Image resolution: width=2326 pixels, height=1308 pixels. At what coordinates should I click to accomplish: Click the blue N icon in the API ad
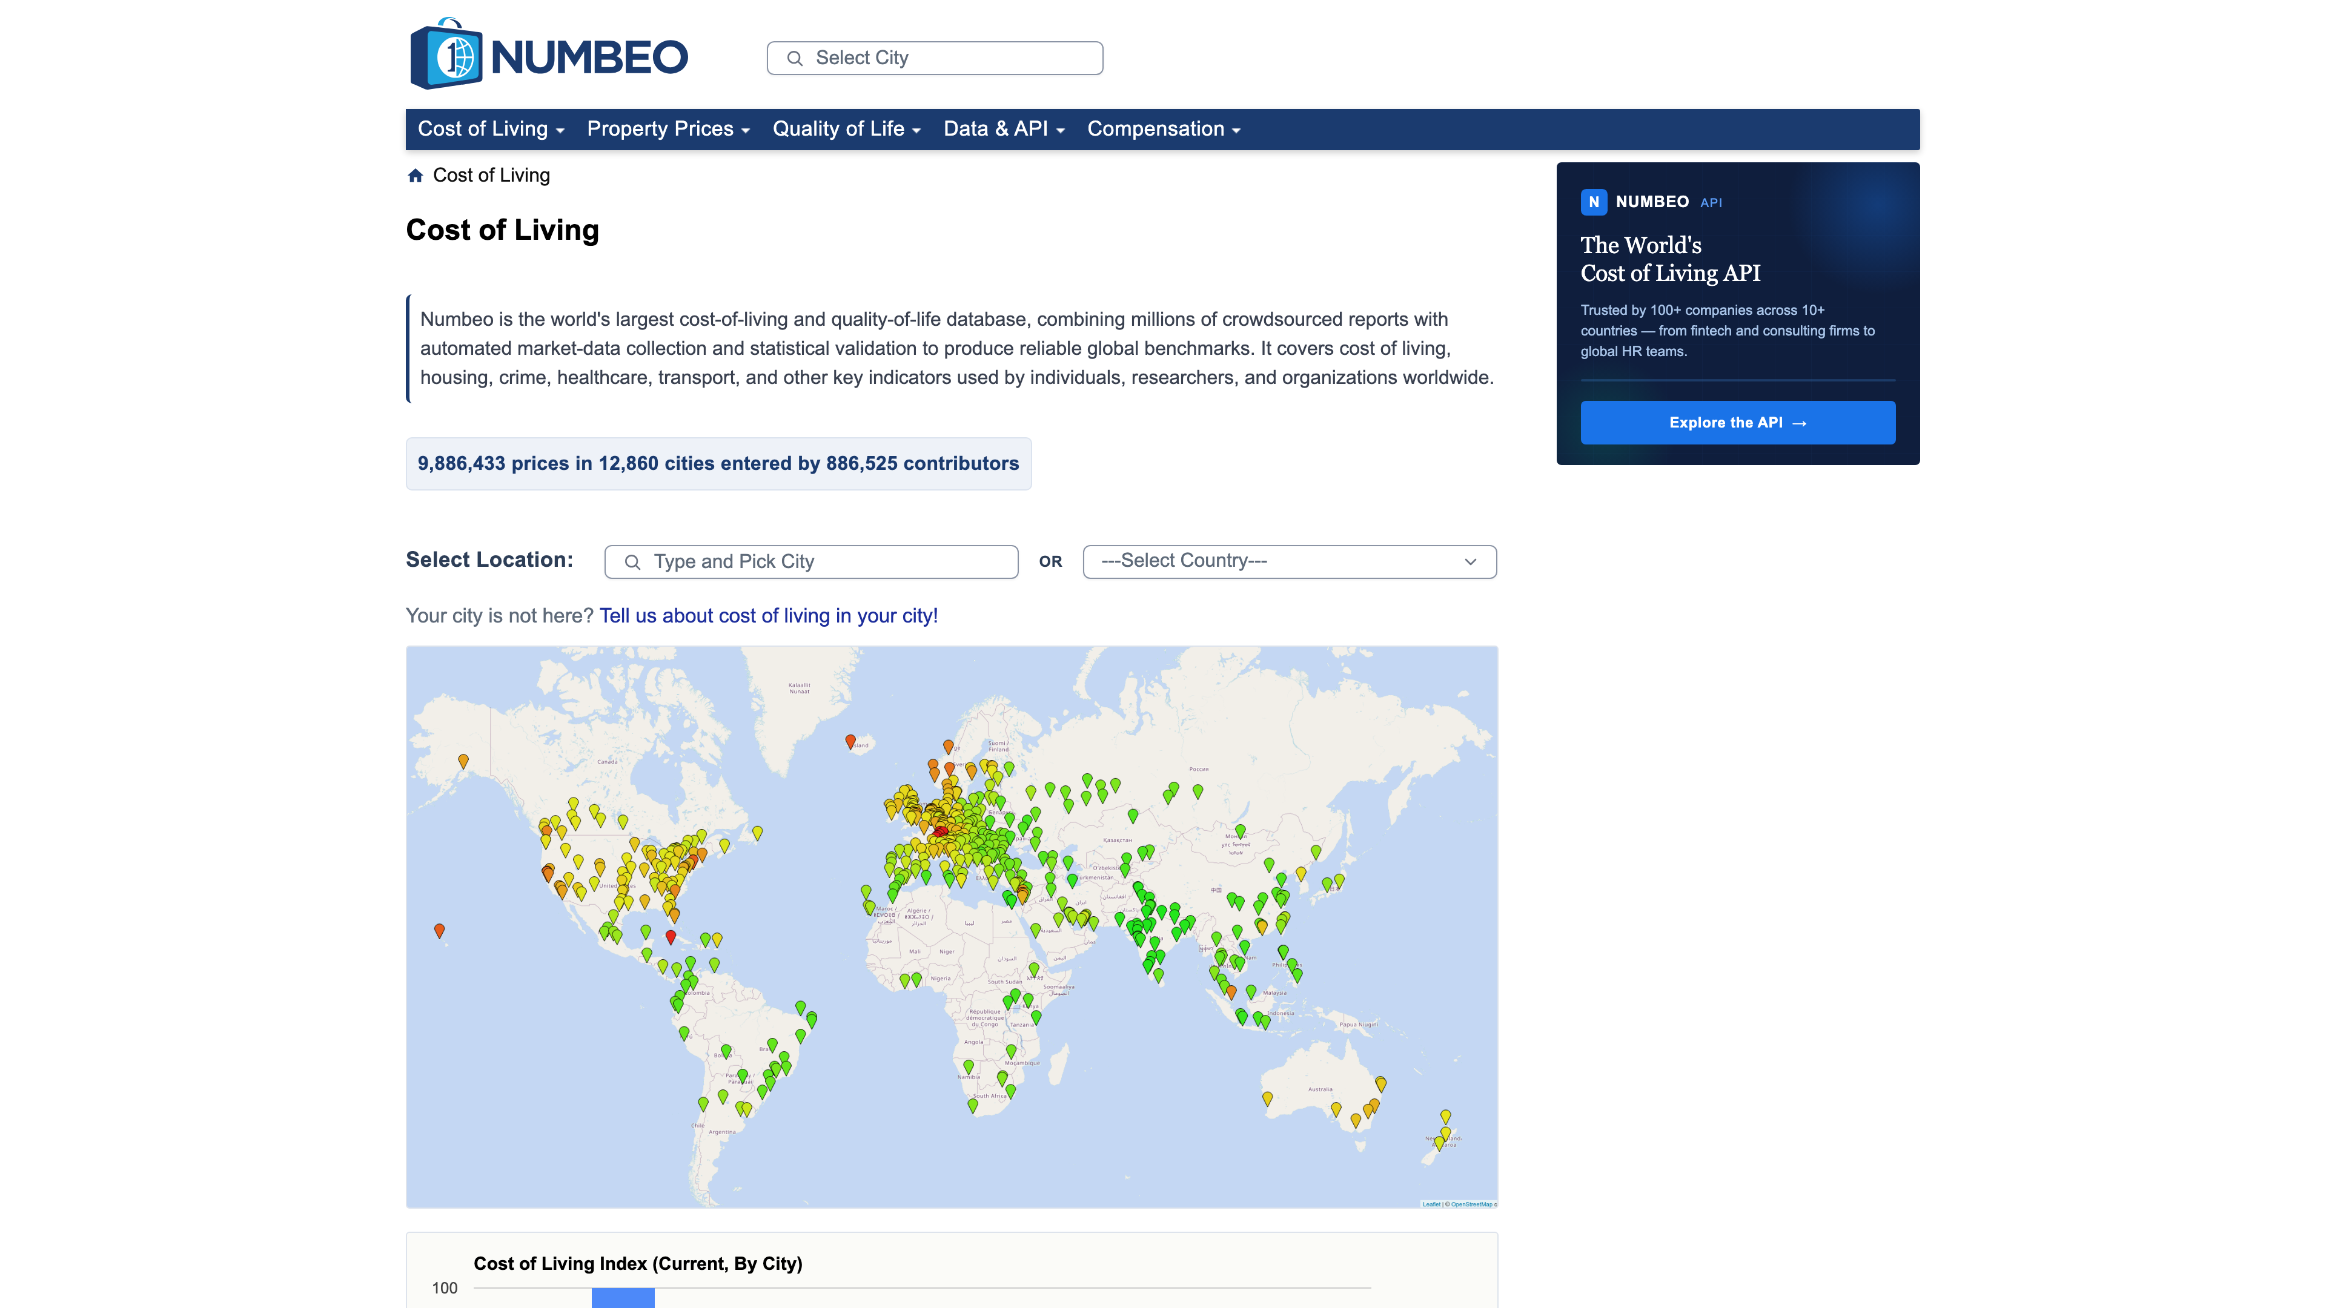pos(1594,202)
